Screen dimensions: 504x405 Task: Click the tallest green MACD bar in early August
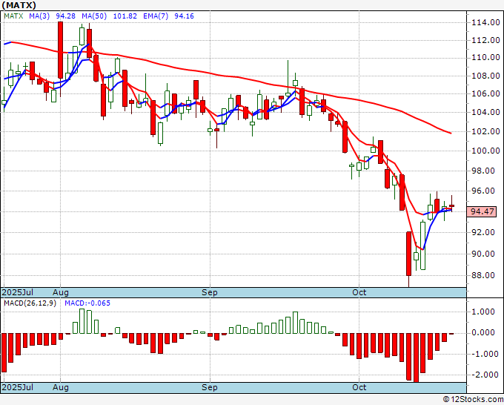[x=82, y=321]
